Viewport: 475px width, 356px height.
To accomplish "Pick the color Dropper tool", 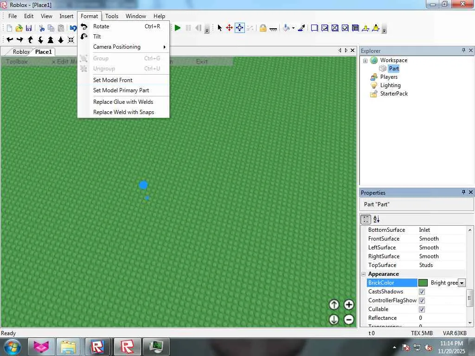I will pyautogui.click(x=302, y=28).
